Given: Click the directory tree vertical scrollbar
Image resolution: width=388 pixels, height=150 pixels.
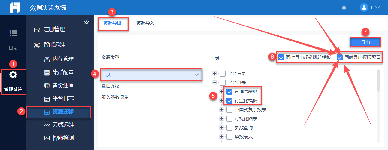Looking at the screenshot, I should [378, 81].
